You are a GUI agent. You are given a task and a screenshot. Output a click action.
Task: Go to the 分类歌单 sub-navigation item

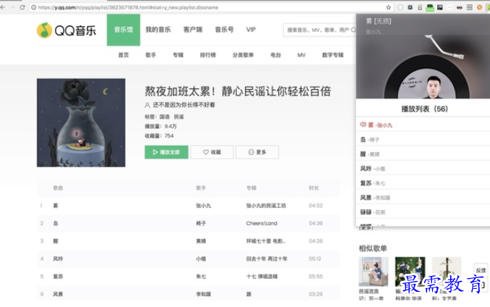click(242, 55)
